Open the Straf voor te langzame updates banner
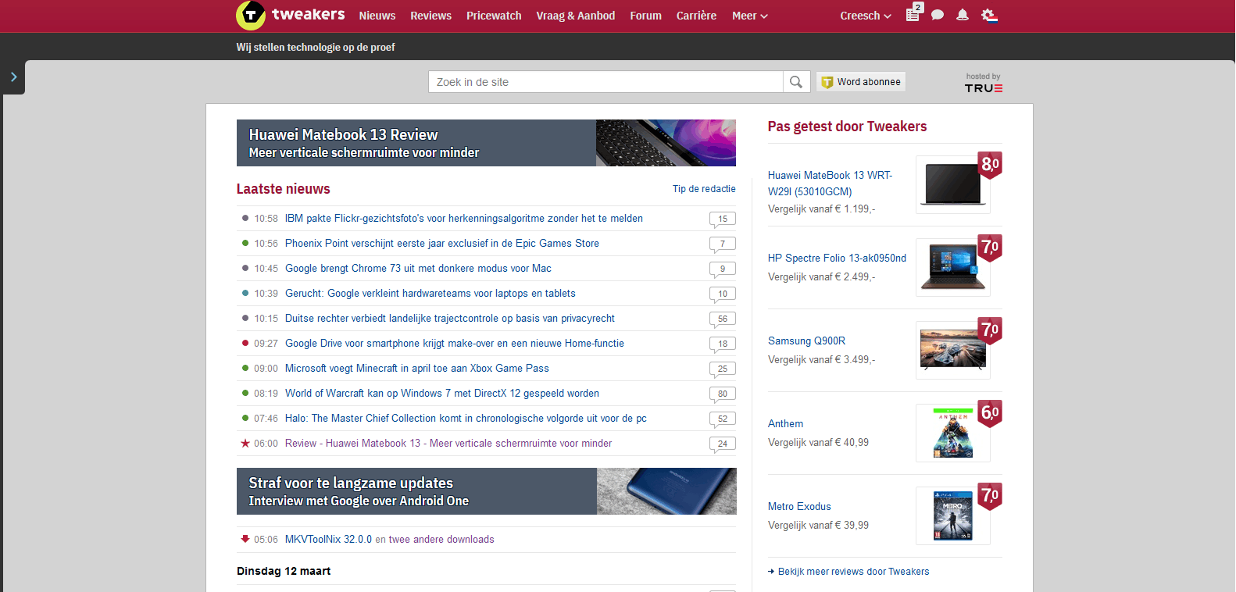 (x=486, y=491)
